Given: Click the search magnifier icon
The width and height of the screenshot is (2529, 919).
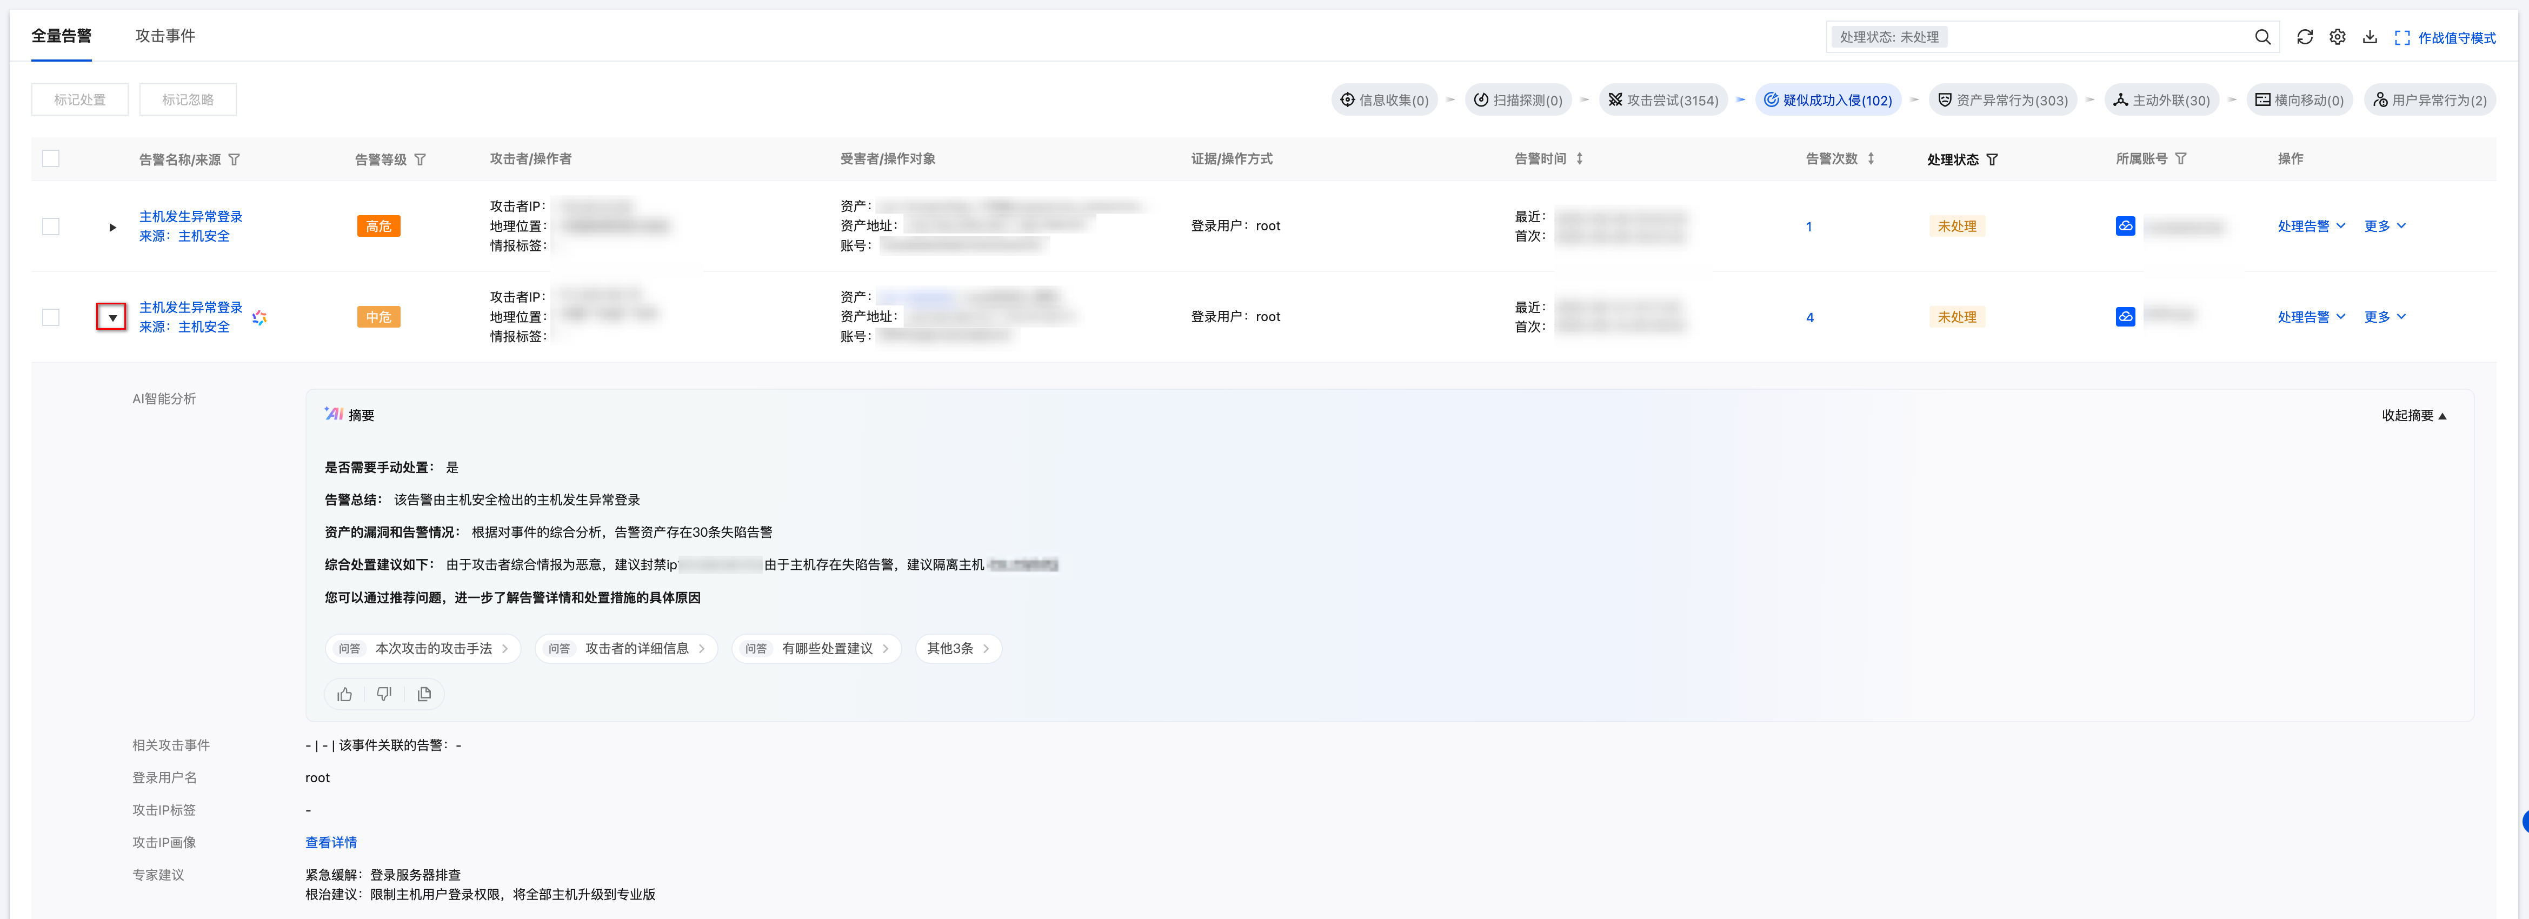Looking at the screenshot, I should click(2262, 37).
